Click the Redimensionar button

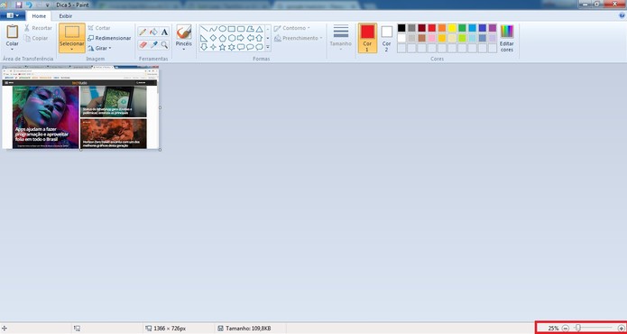click(109, 38)
